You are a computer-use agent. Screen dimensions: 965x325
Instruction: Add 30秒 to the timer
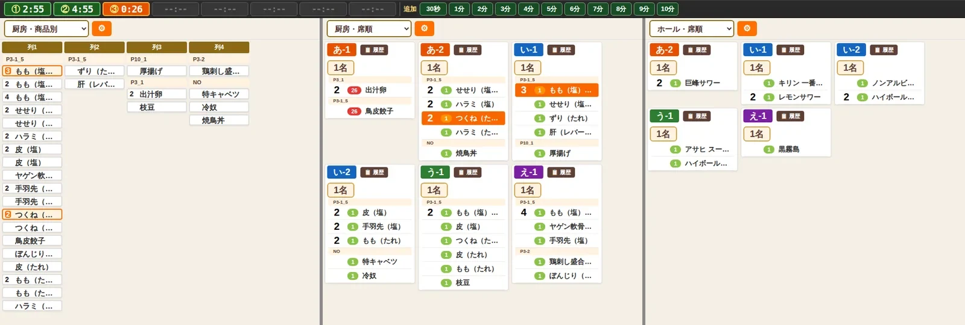tap(433, 9)
